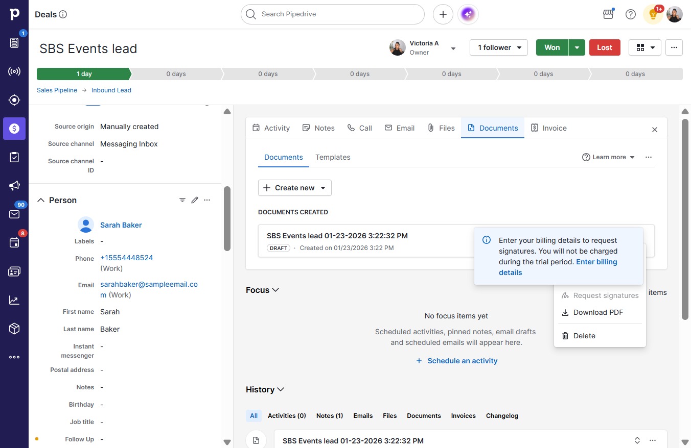The image size is (691, 448).
Task: Open the radar broadcast sidebar icon
Action: (x=14, y=71)
